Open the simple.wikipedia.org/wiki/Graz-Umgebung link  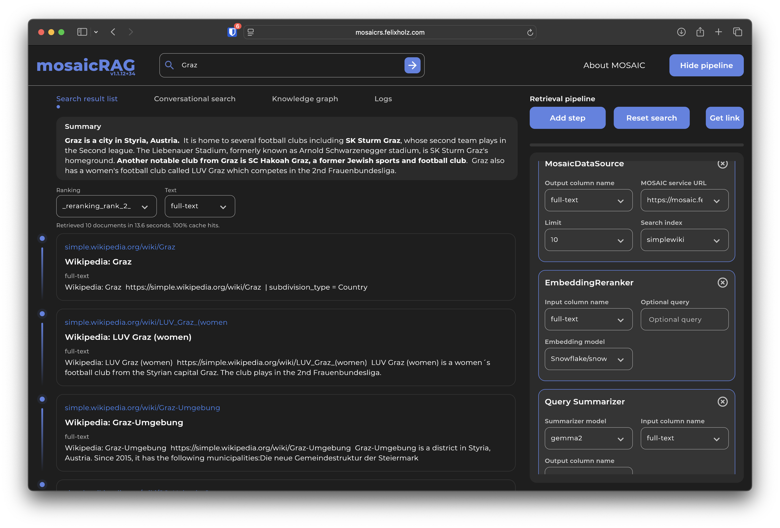pyautogui.click(x=142, y=408)
